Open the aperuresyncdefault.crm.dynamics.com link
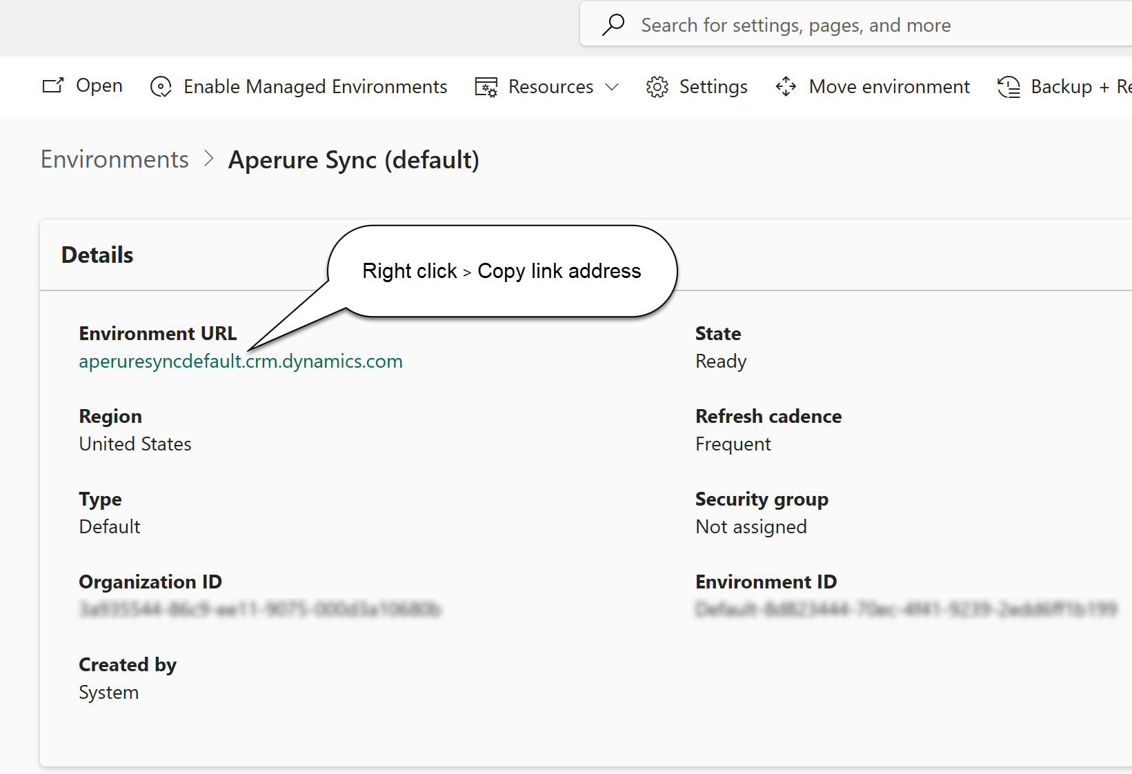 pyautogui.click(x=241, y=361)
